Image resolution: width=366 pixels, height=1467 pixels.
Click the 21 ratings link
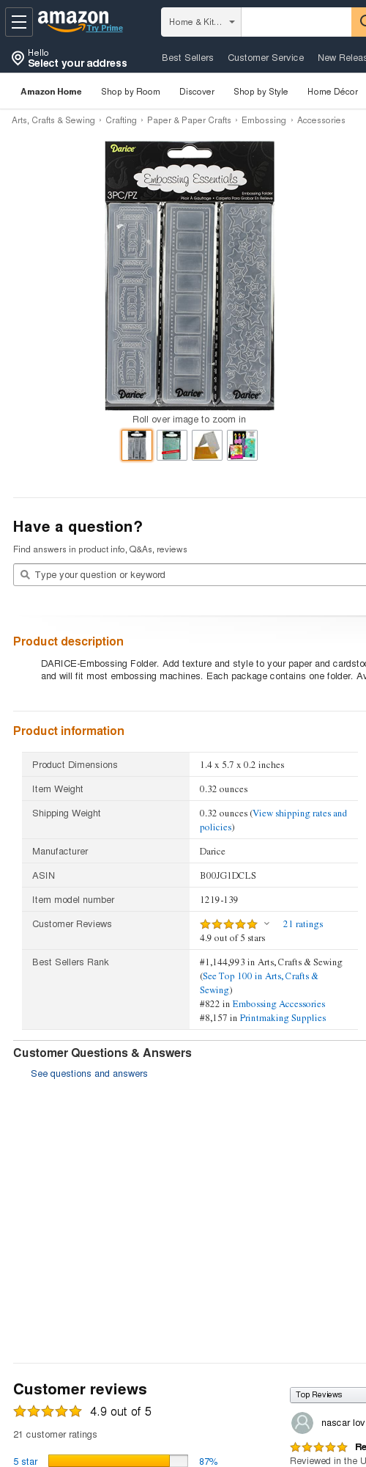click(x=303, y=924)
